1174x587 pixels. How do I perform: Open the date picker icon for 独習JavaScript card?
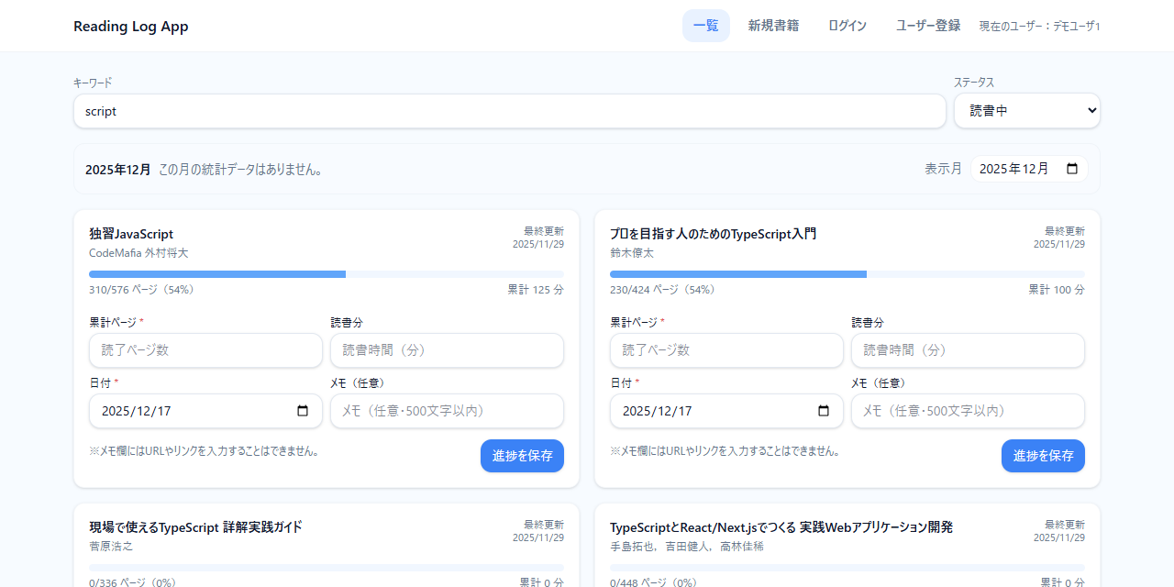tap(303, 411)
